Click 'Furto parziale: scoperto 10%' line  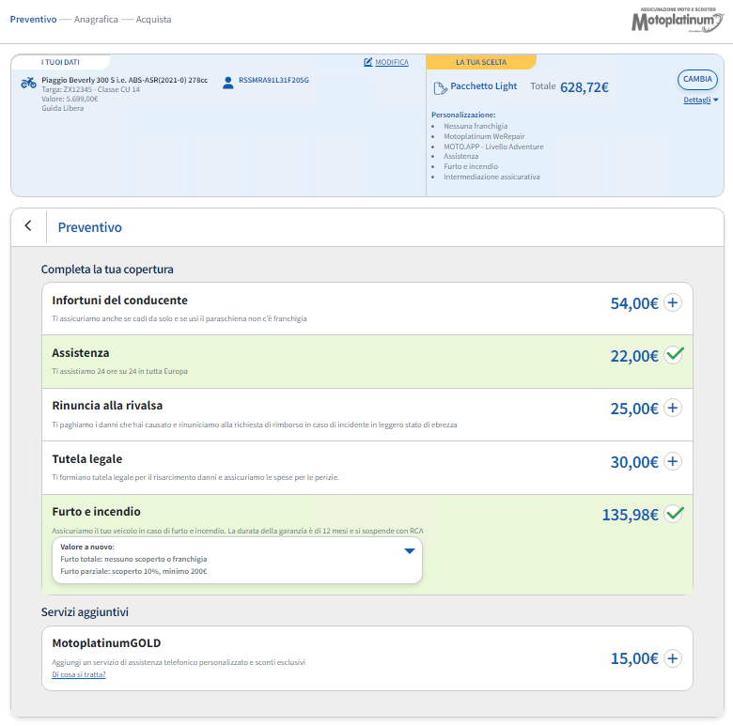point(133,571)
